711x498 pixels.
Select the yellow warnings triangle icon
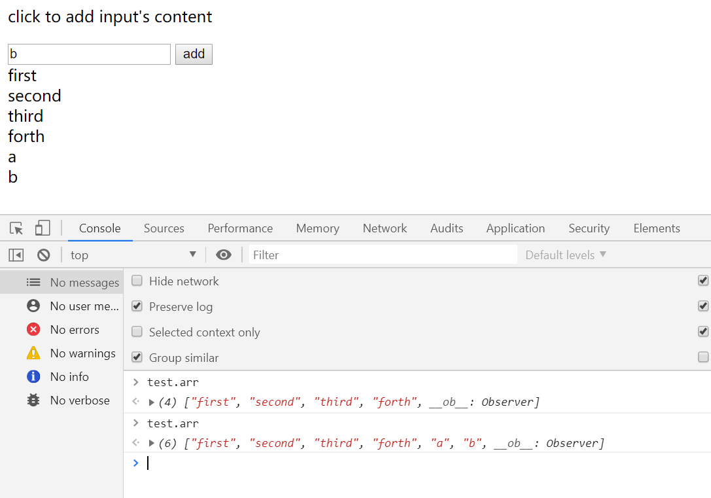(33, 353)
